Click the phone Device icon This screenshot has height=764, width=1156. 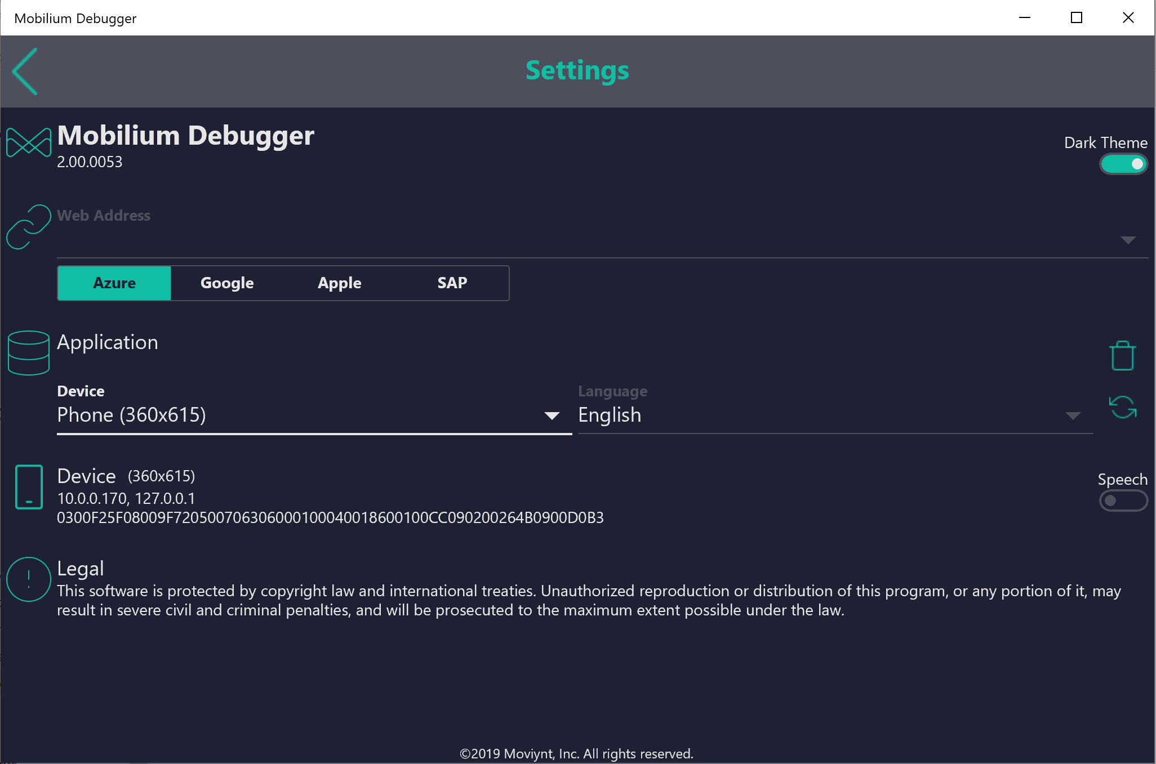coord(29,487)
